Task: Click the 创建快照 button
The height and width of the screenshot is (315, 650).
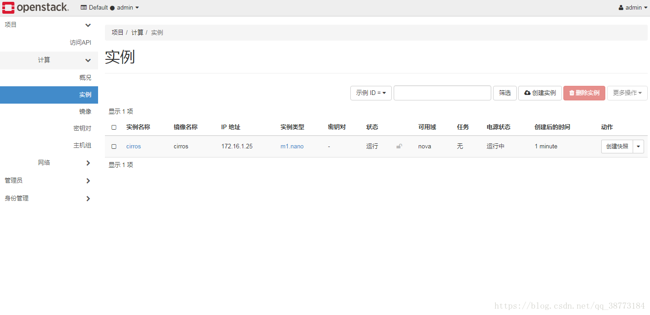Action: [x=617, y=147]
